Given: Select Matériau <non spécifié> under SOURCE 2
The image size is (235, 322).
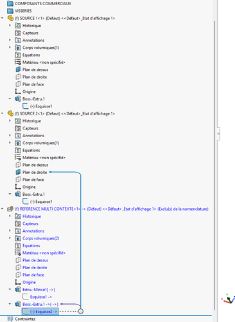Looking at the screenshot, I should tap(44, 158).
